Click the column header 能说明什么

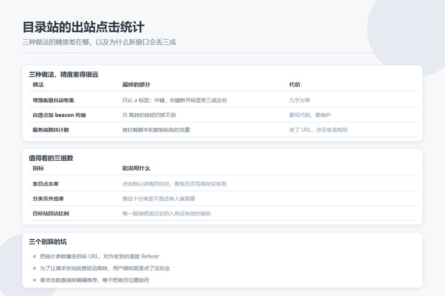(136, 168)
